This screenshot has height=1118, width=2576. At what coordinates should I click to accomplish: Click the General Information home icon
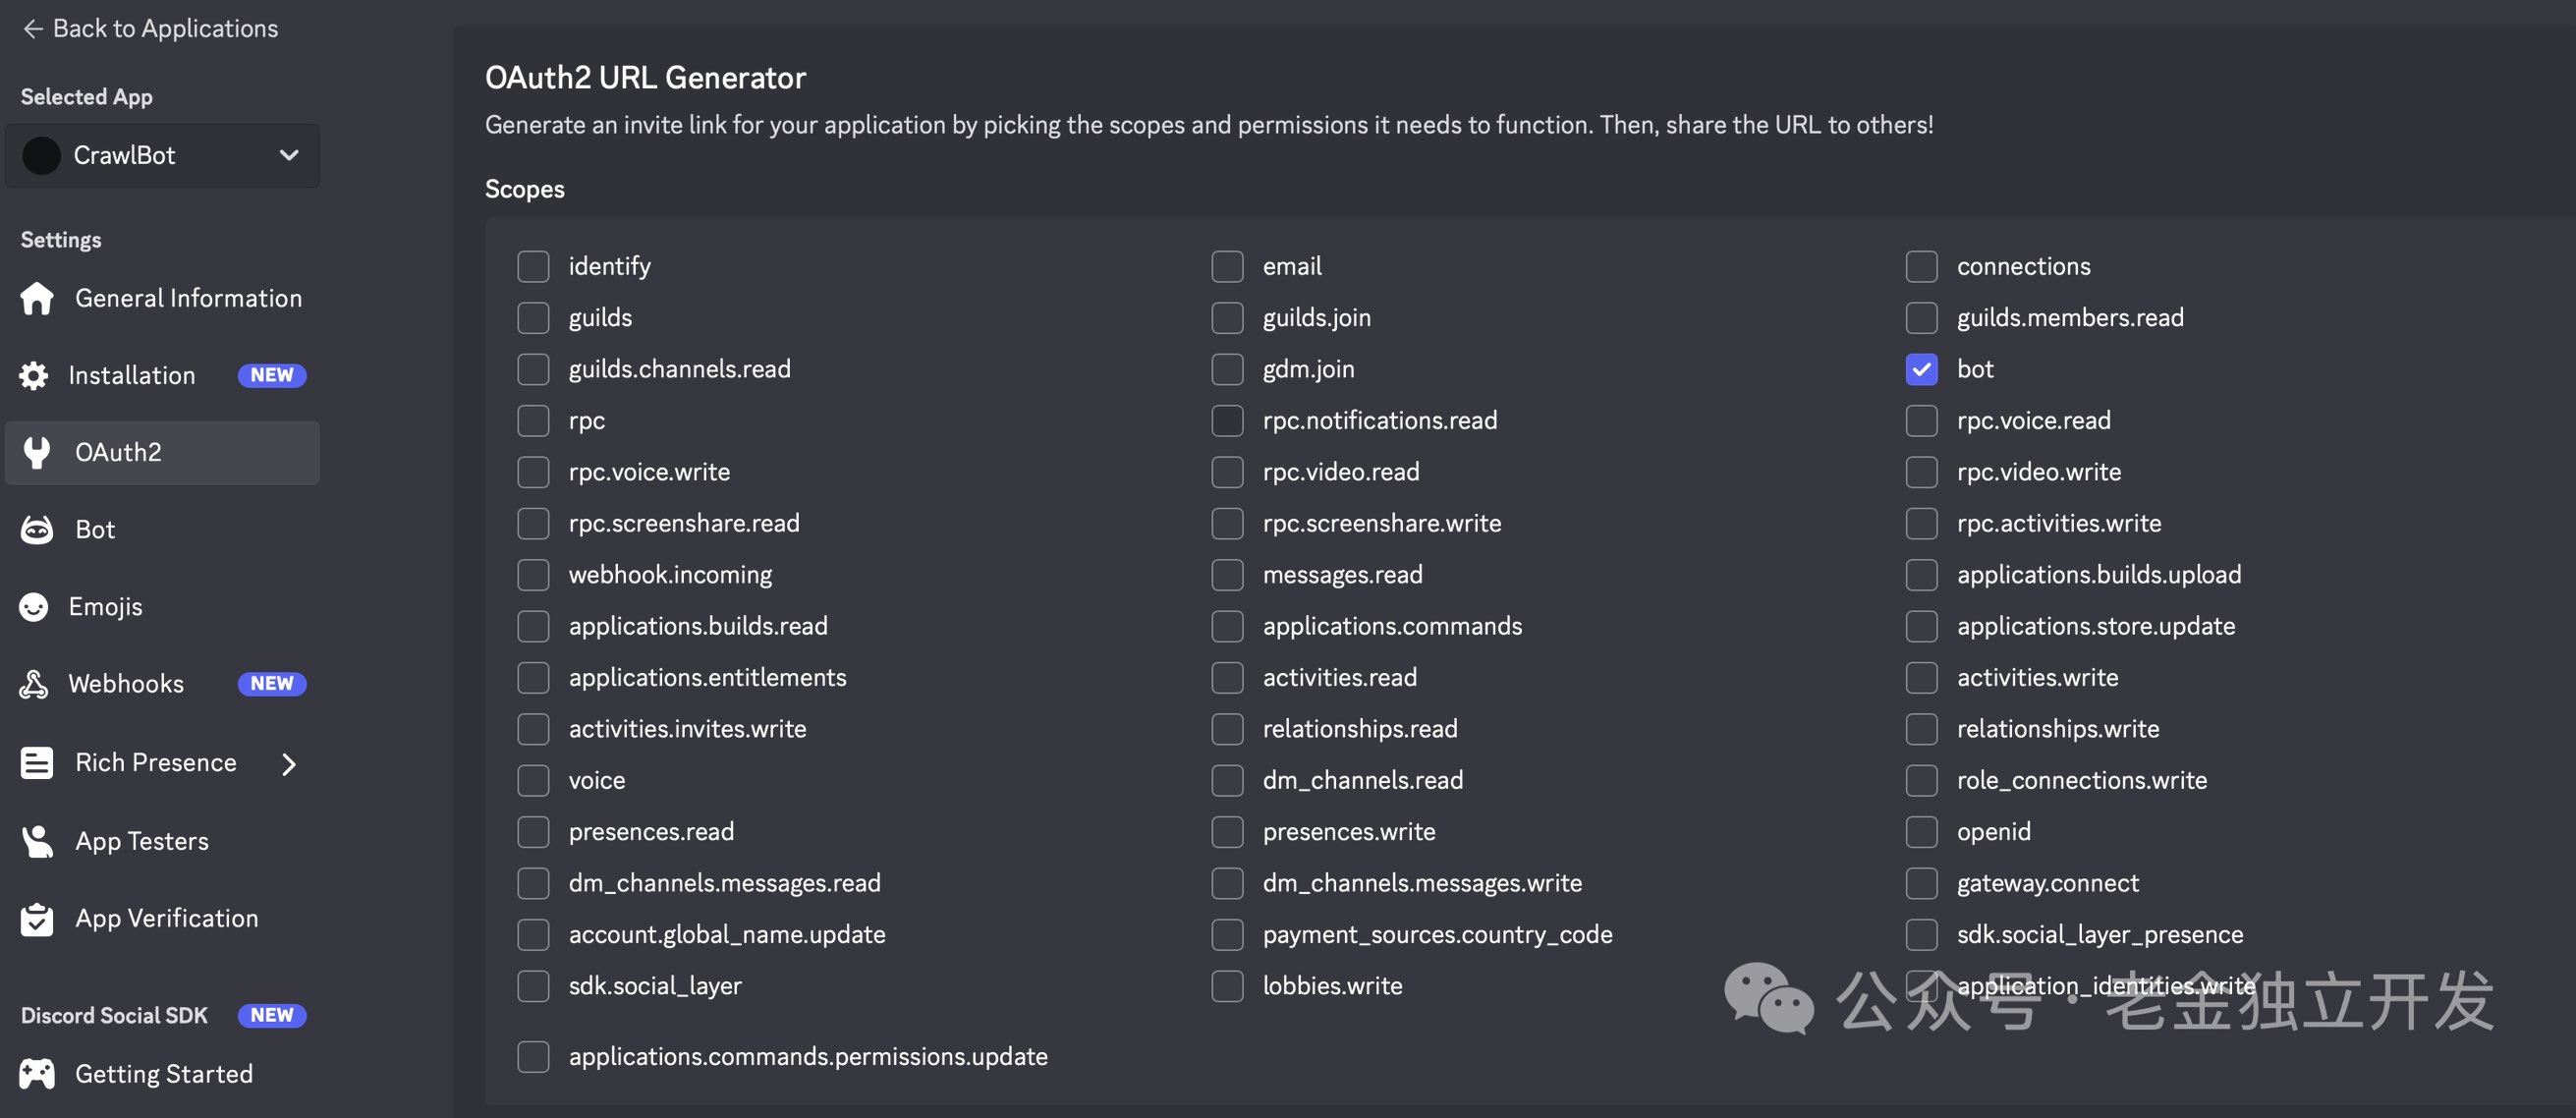[37, 299]
